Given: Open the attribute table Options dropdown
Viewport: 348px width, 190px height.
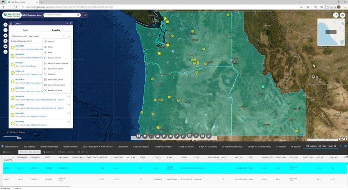Looking at the screenshot, I should pyautogui.click(x=9, y=152).
